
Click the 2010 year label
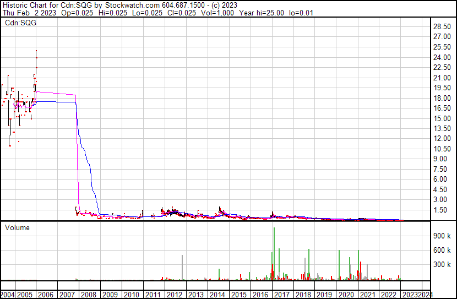132,295
